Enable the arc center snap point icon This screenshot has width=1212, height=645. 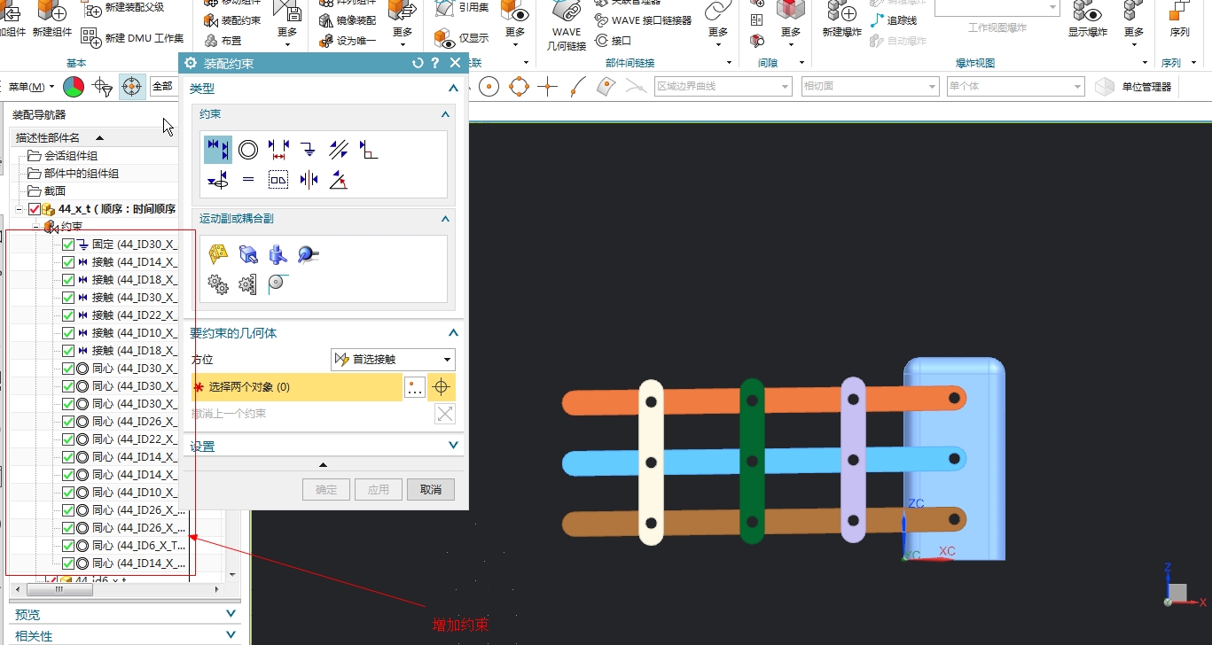pyautogui.click(x=489, y=86)
